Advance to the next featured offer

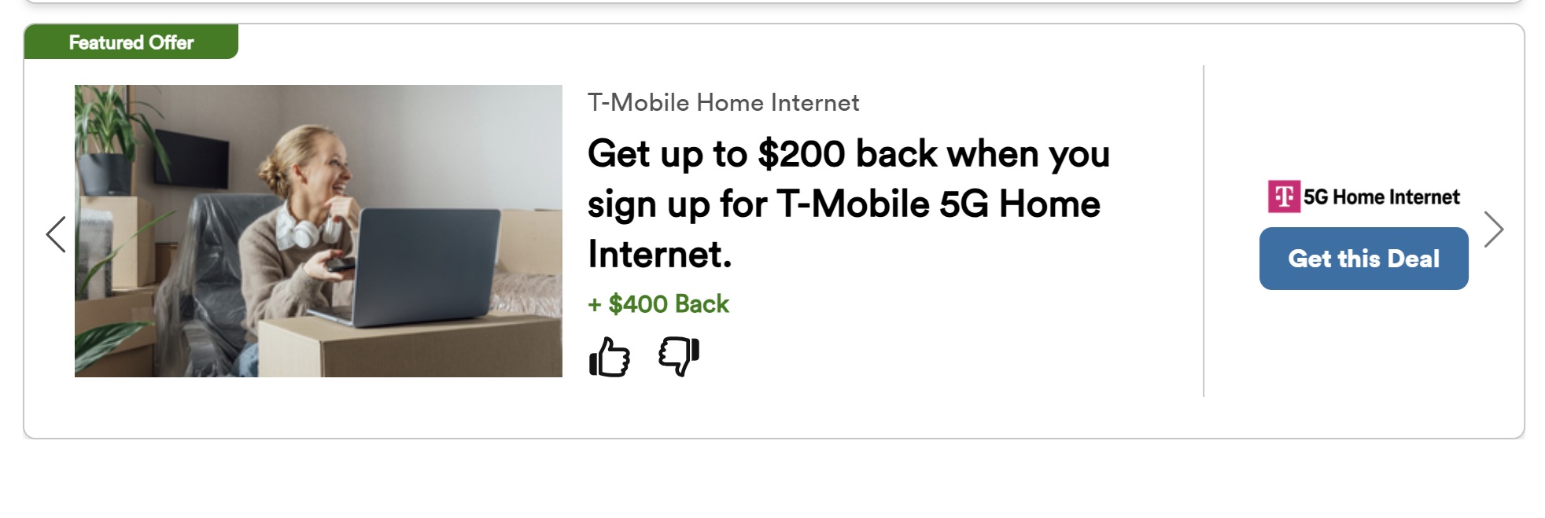[x=1493, y=230]
